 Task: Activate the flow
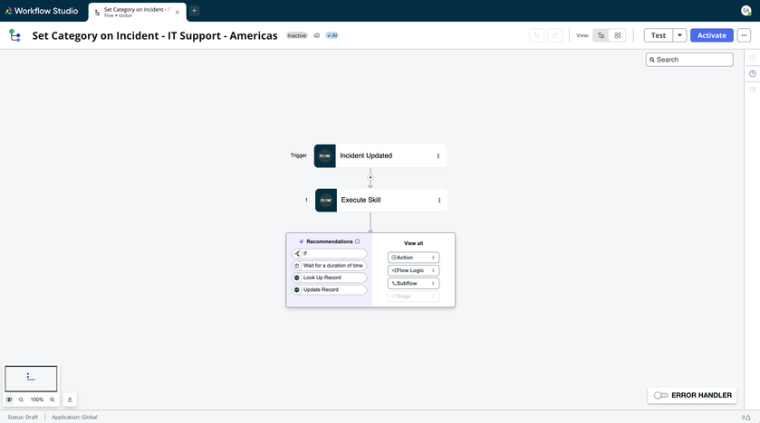tap(711, 35)
